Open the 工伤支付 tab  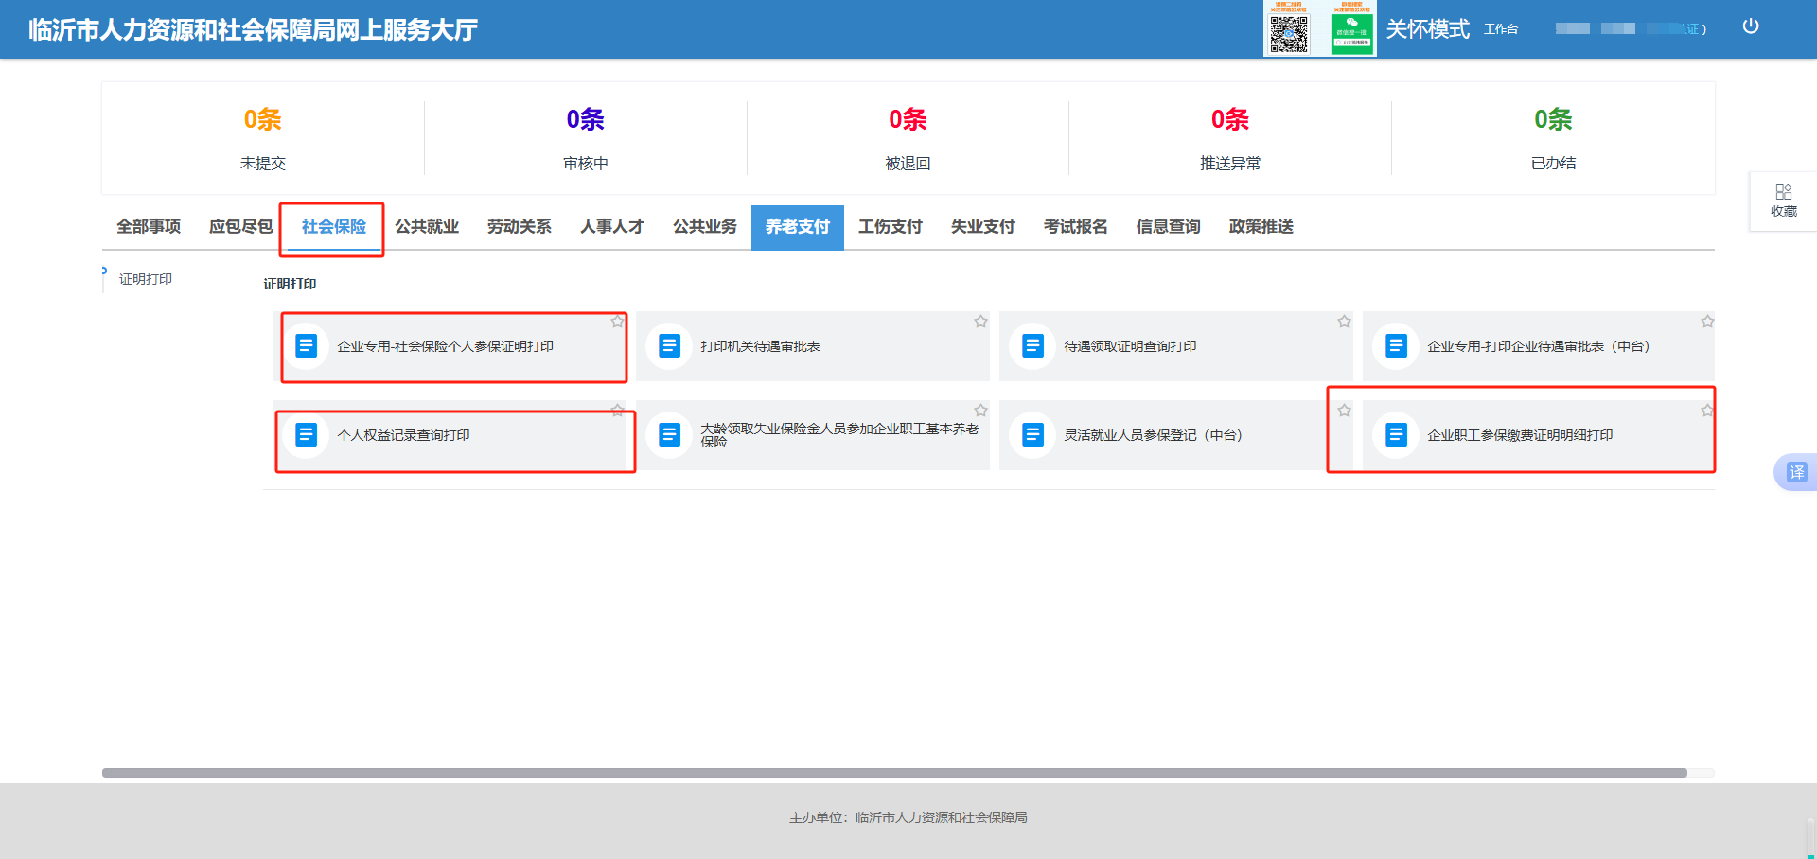(890, 227)
